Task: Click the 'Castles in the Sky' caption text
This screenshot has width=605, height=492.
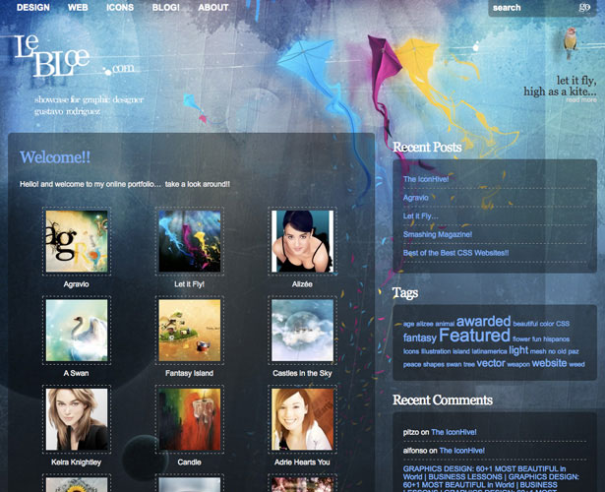Action: click(x=302, y=373)
